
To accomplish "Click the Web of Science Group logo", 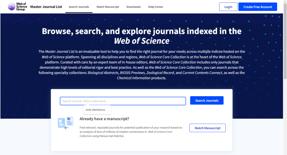I will [x=17, y=7].
